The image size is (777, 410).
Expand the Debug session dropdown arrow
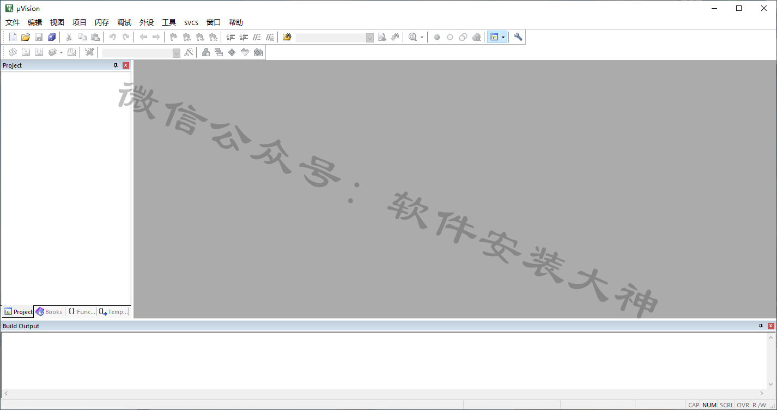tap(422, 37)
